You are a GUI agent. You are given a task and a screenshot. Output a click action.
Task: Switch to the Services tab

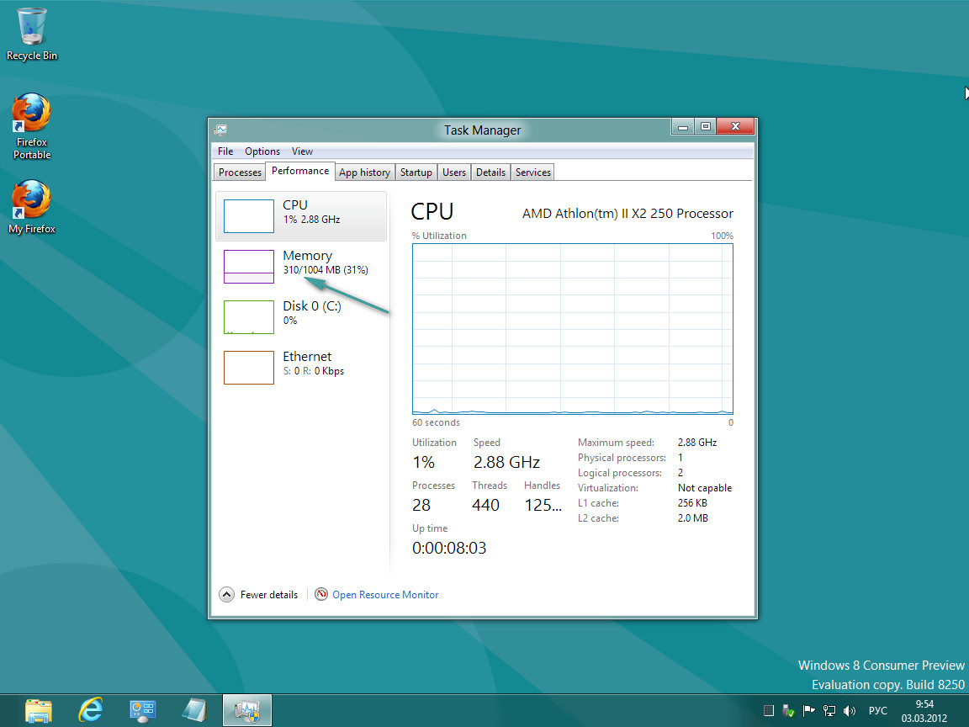(x=532, y=172)
